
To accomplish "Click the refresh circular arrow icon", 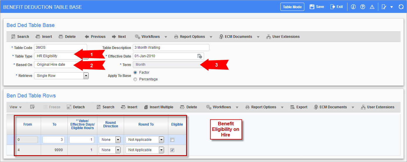I will coord(401,7).
